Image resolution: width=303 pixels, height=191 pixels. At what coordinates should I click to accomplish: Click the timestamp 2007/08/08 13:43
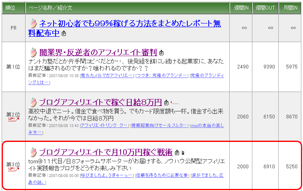pos(64,126)
